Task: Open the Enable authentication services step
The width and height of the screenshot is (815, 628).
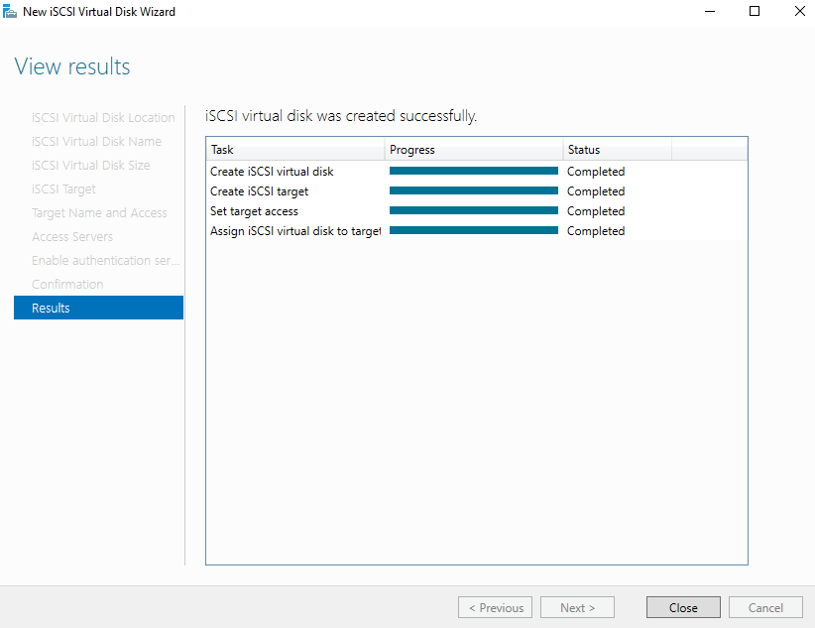Action: pos(98,260)
